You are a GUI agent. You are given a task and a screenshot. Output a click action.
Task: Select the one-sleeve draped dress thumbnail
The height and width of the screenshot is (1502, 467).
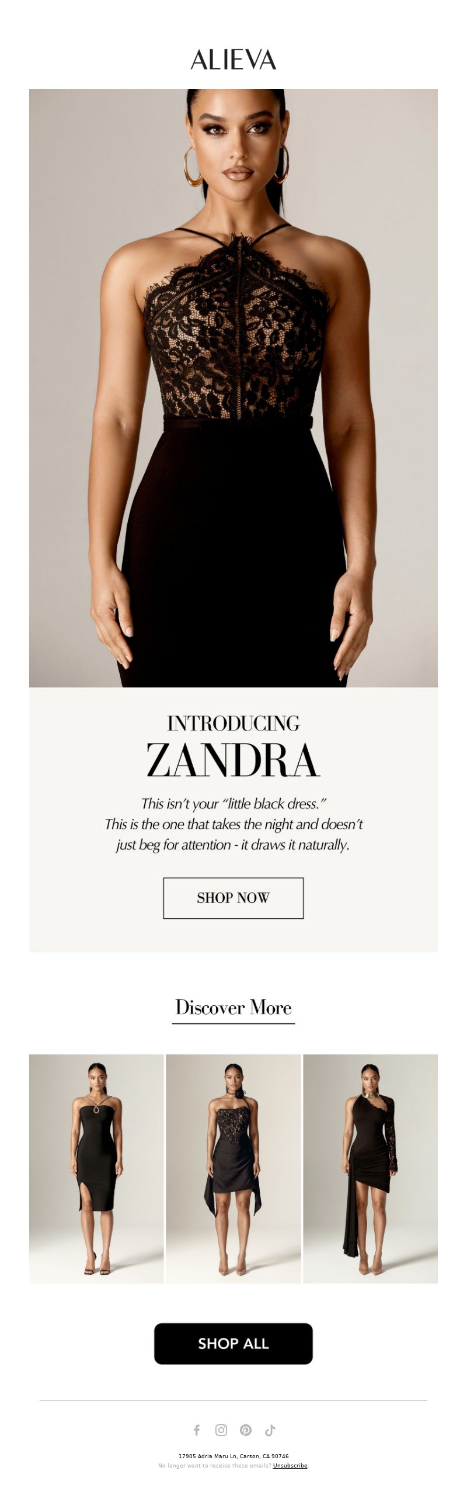point(371,1169)
